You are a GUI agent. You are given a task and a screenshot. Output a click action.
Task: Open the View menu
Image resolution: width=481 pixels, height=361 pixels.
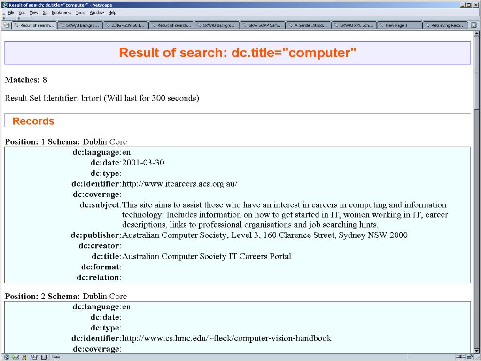tap(34, 13)
